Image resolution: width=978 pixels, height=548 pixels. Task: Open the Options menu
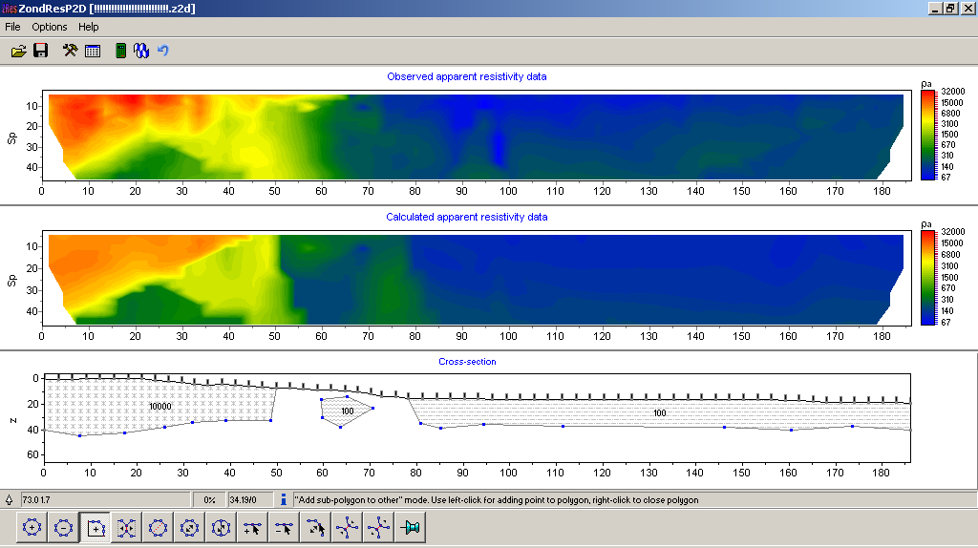pyautogui.click(x=50, y=27)
